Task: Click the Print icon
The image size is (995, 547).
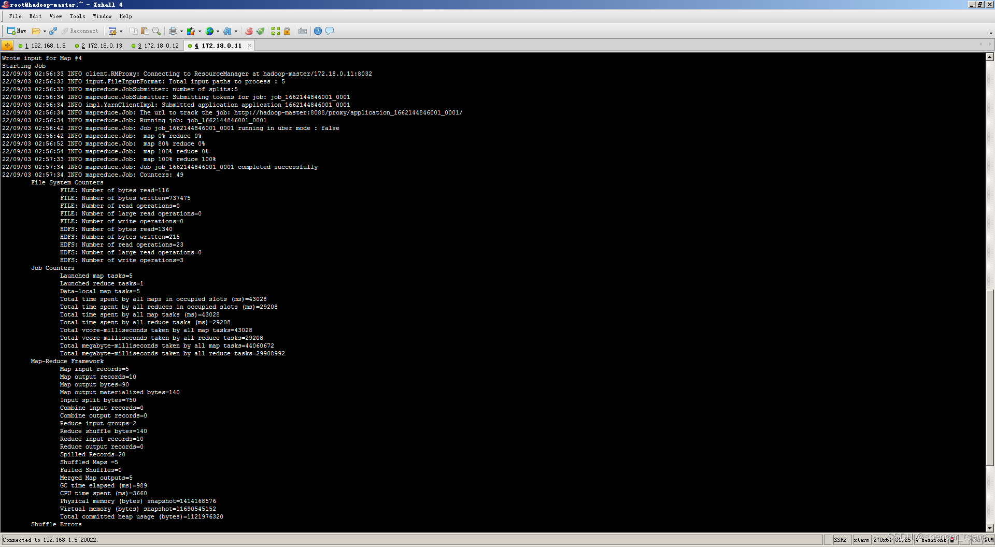Action: click(x=173, y=31)
